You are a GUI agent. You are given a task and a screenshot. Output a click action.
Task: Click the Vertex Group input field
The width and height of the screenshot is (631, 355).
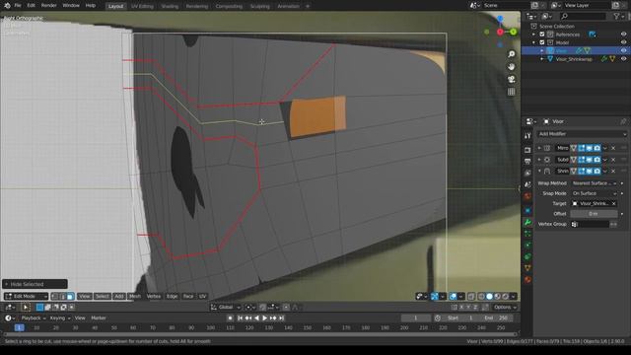point(590,224)
